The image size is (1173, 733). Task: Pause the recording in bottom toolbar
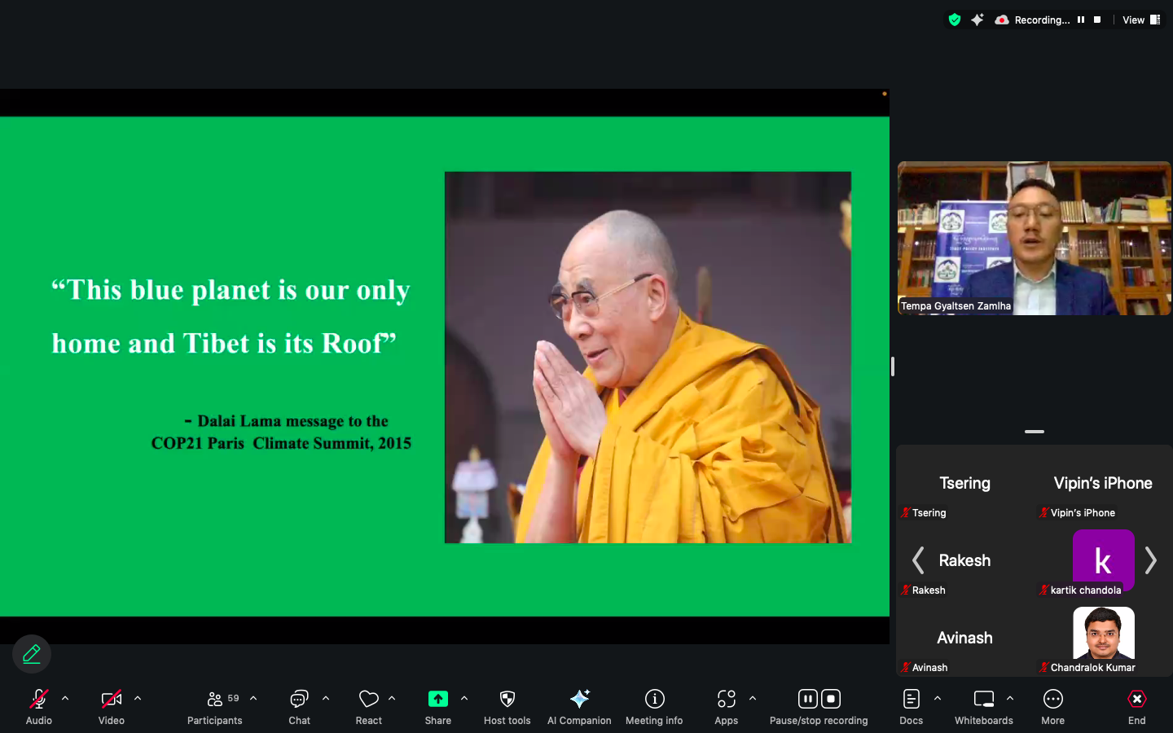pos(807,699)
